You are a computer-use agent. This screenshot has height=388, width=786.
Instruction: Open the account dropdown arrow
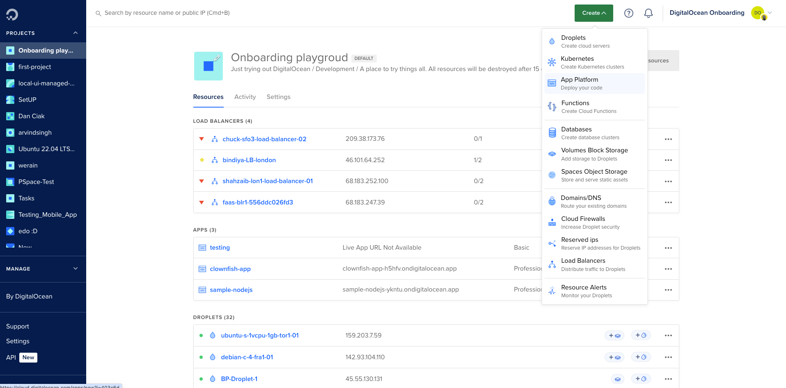click(770, 13)
